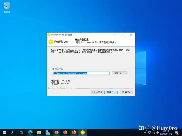Toggle the 中 input method indicator
Screen dimensions: 182x136
pyautogui.click(x=158, y=132)
